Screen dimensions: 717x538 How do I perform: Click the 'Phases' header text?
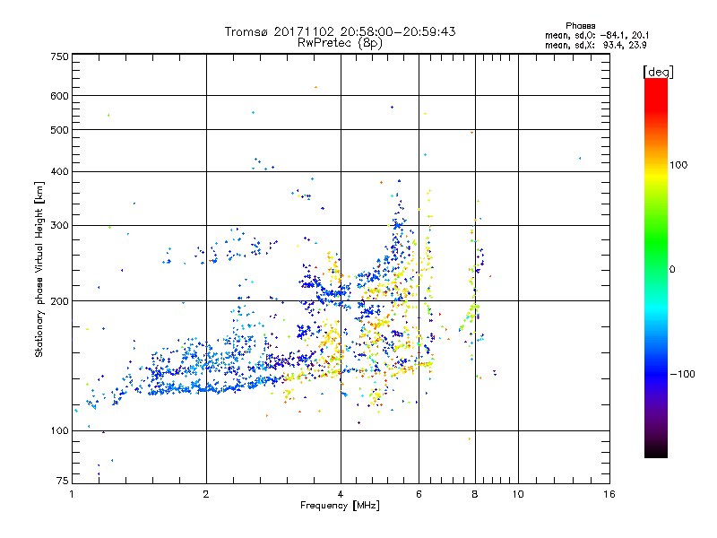point(580,26)
